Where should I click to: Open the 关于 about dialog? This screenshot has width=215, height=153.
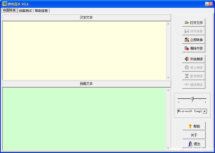[x=194, y=135]
